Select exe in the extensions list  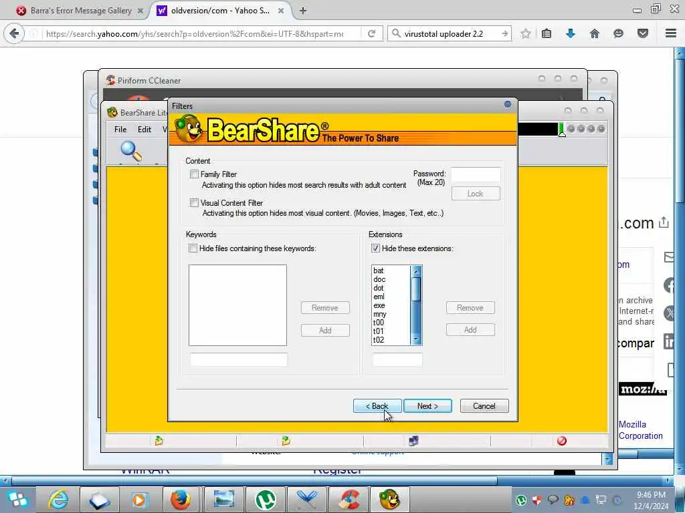coord(379,305)
